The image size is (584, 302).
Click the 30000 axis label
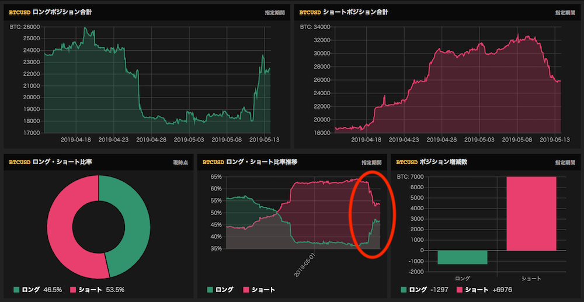[x=322, y=53]
